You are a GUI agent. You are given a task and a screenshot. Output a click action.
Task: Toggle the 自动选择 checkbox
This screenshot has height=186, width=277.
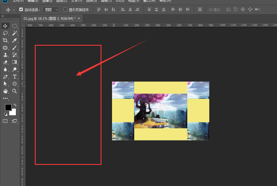[x=21, y=9]
